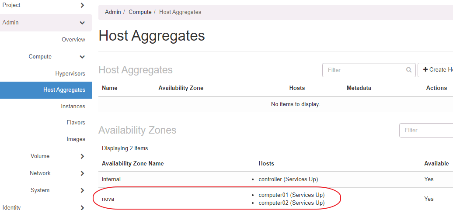This screenshot has width=453, height=210.
Task: Click the Compute breadcrumb link
Action: (x=140, y=12)
